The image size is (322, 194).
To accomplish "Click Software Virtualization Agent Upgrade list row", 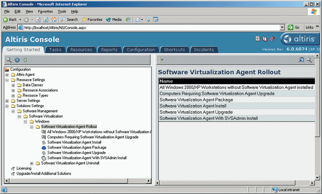I will coord(237,112).
